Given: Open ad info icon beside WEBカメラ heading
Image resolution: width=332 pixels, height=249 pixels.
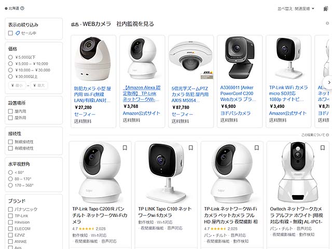Looking at the screenshot, I should point(327,23).
